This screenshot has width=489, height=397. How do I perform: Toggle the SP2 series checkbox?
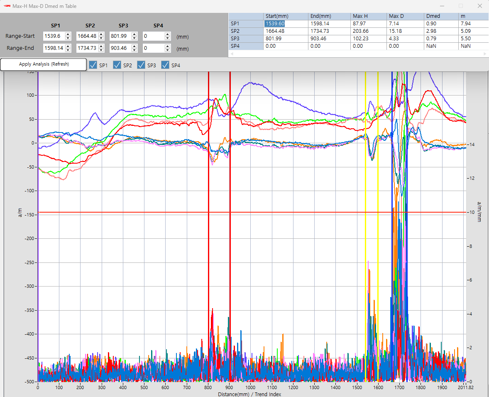(117, 65)
